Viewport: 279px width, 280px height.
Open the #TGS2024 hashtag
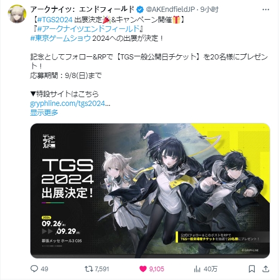pyautogui.click(x=55, y=20)
